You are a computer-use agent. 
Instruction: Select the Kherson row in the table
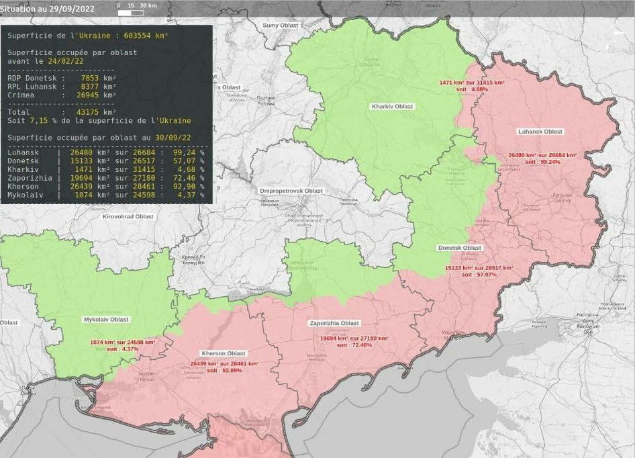(106, 186)
